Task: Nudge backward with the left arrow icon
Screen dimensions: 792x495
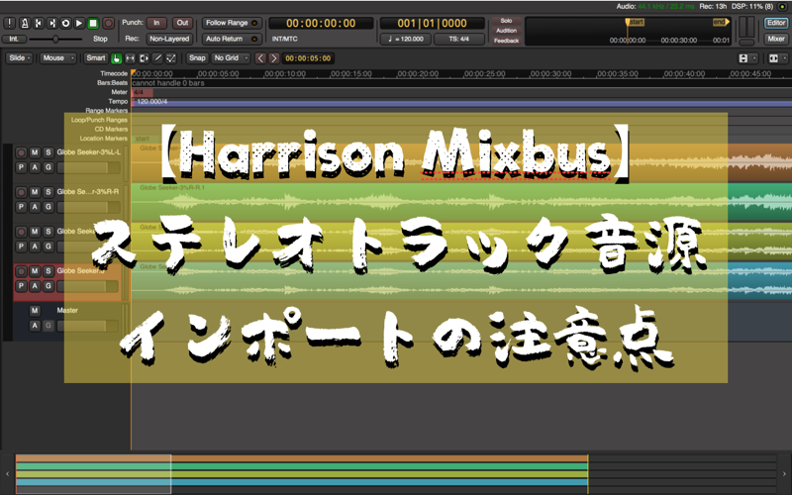Action: 260,58
